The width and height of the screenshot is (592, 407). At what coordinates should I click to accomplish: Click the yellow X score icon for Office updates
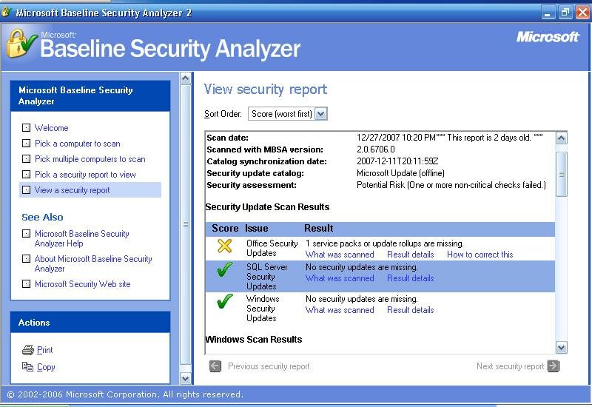coord(225,246)
